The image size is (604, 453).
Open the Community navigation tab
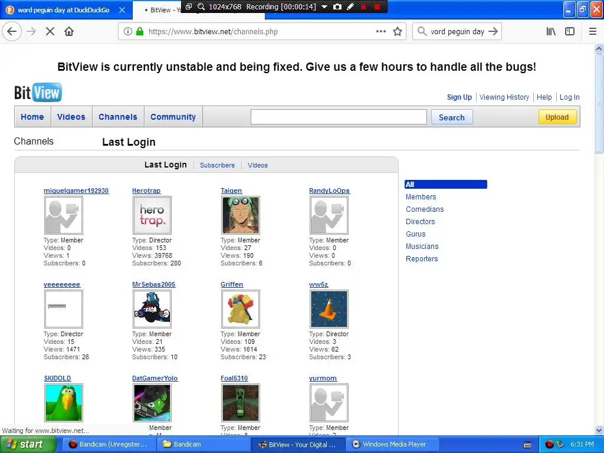pos(173,117)
